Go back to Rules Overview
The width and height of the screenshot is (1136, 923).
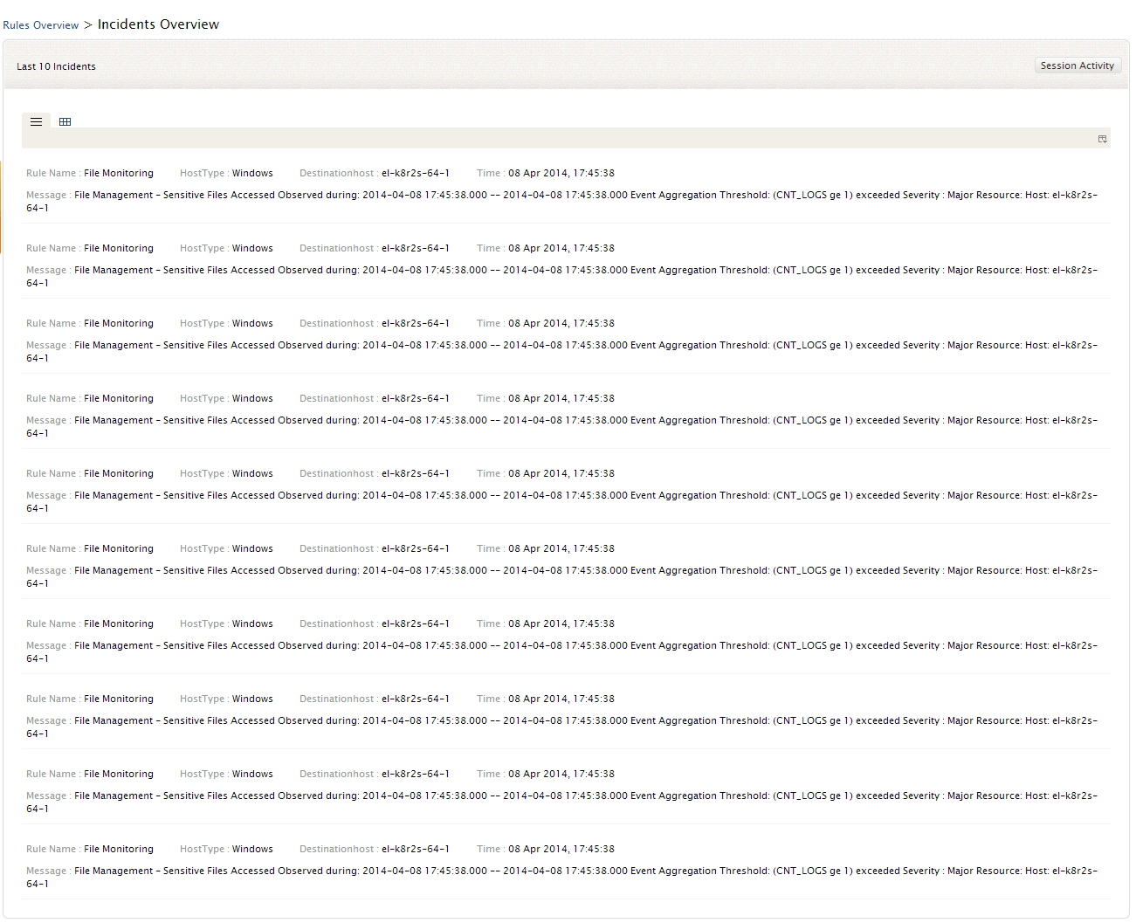click(x=41, y=25)
